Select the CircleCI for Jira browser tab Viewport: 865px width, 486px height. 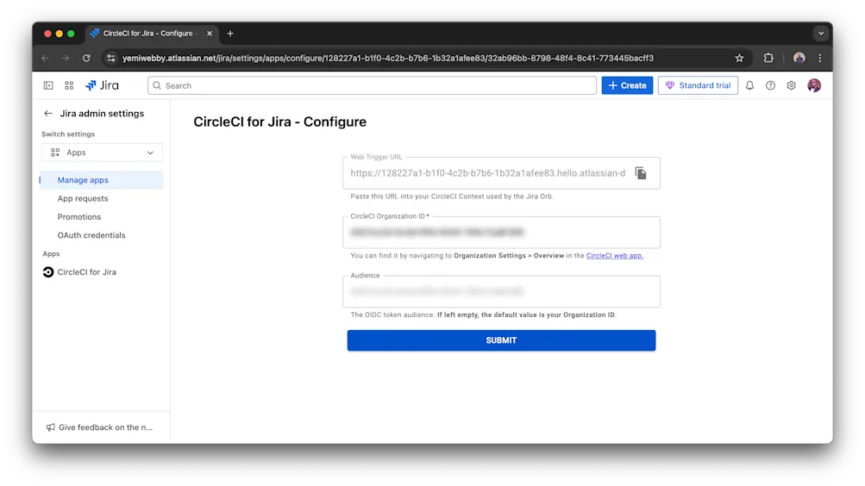pos(152,34)
